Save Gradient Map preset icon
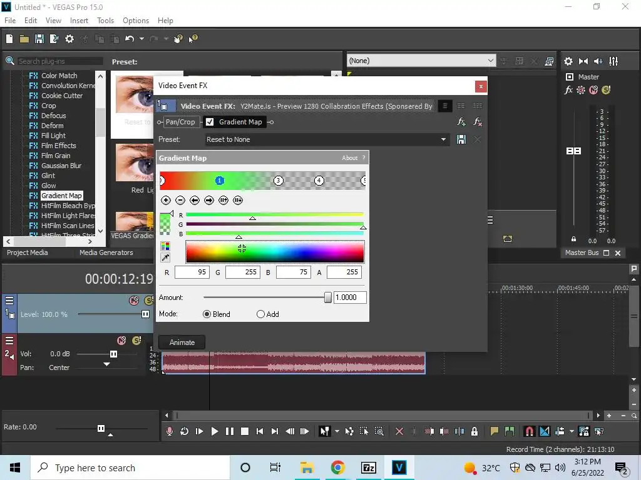This screenshot has height=480, width=641. [x=461, y=139]
